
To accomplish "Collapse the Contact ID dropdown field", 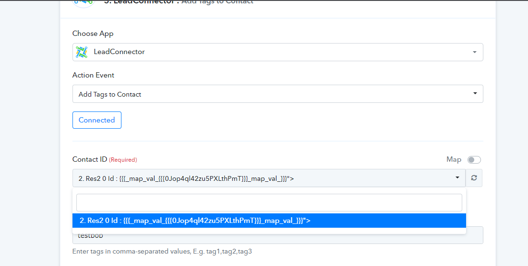I will [x=269, y=178].
